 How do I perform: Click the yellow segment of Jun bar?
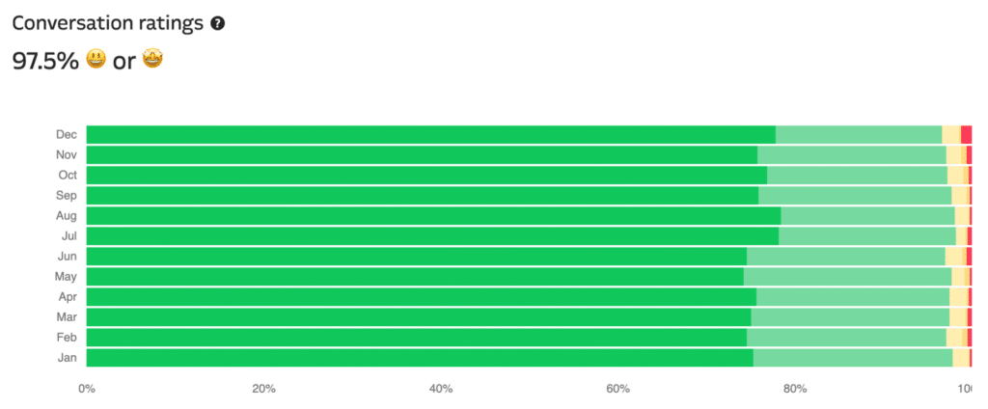point(954,257)
